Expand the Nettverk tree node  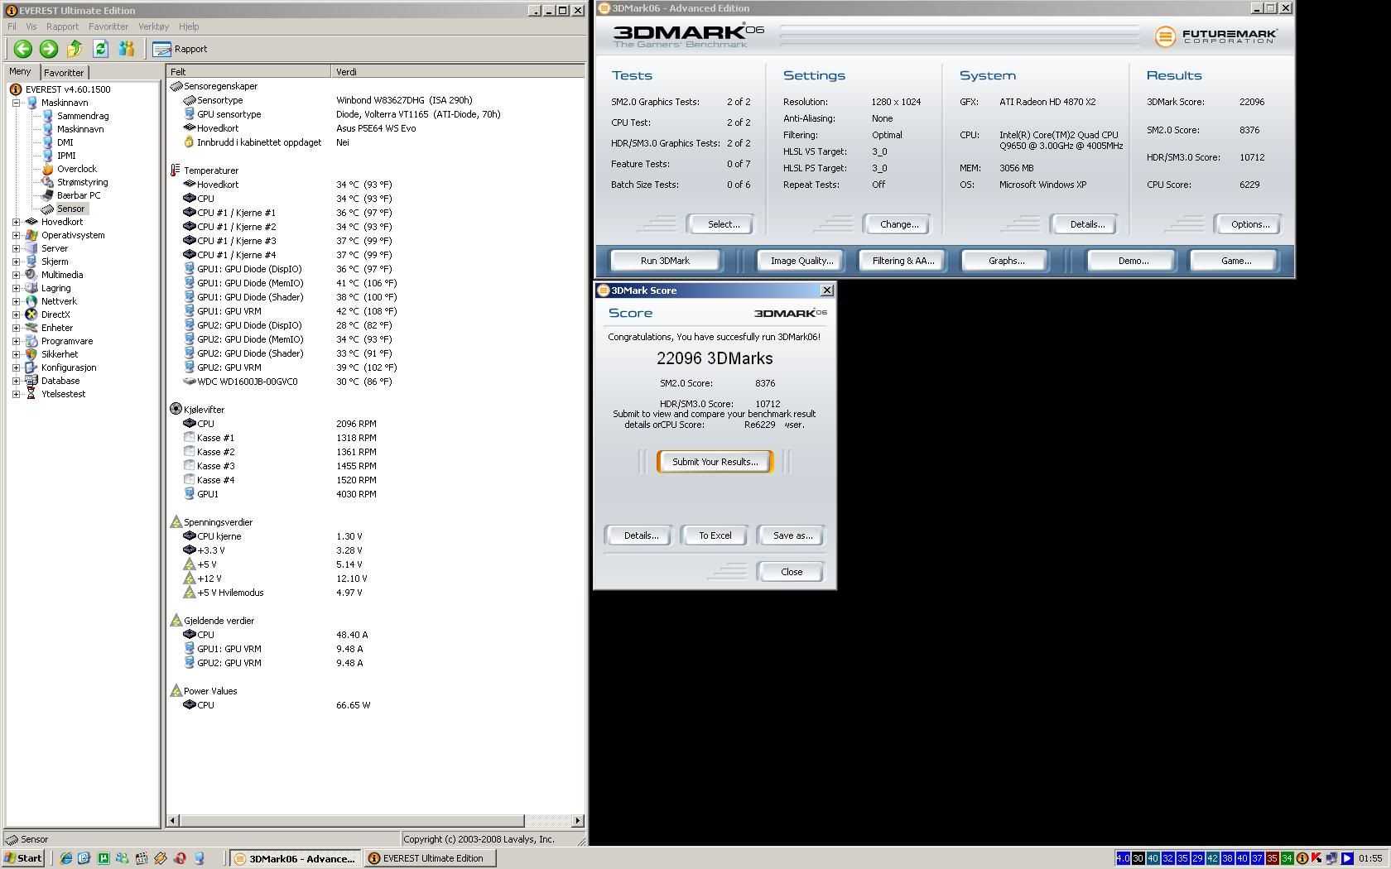point(16,301)
